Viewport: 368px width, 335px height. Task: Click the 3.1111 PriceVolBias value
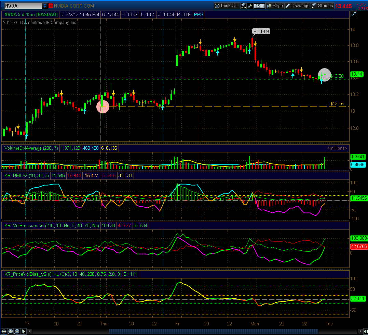point(131,274)
